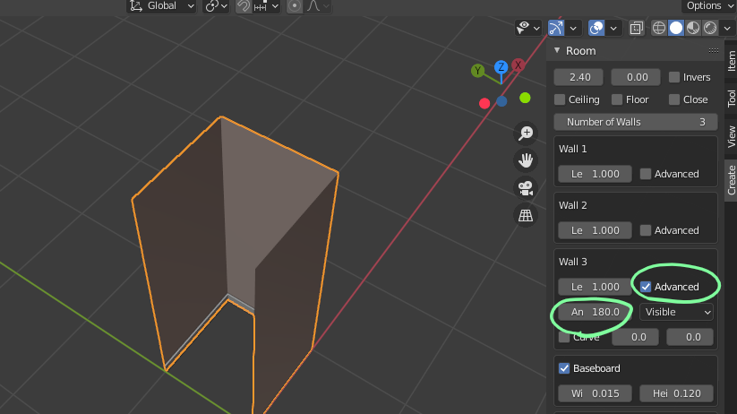
Task: Switch to the View sidebar tab
Action: click(731, 136)
